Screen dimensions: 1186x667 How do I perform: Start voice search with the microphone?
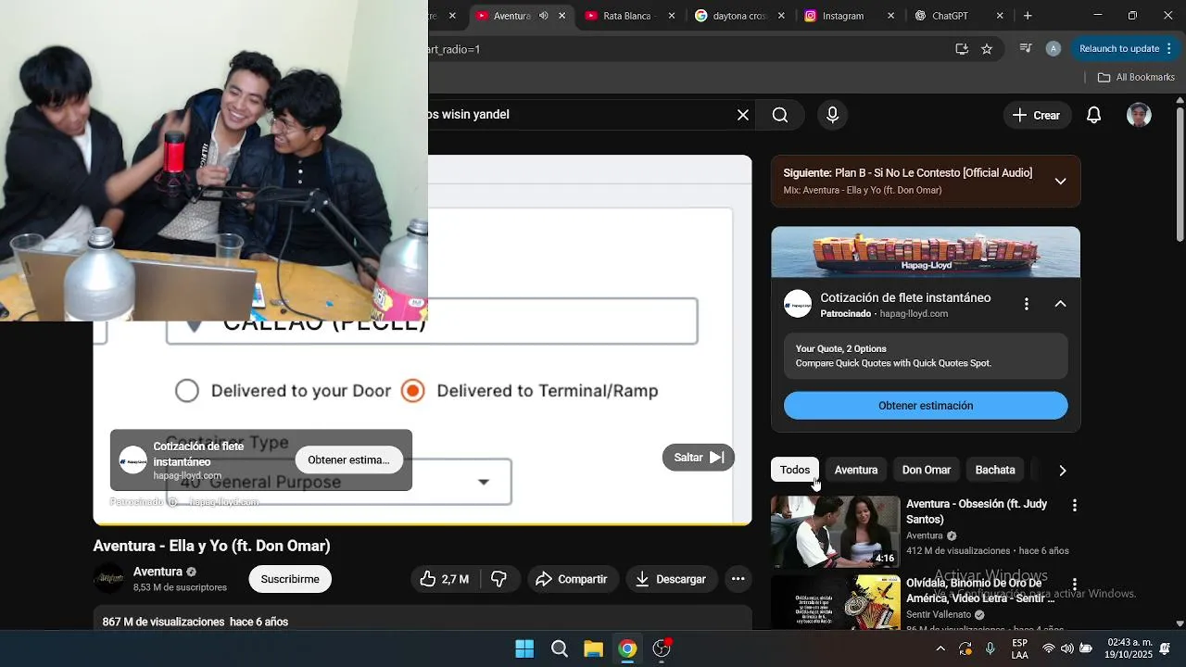(x=832, y=115)
